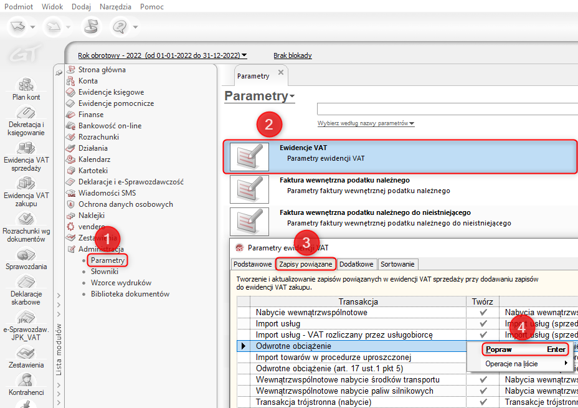Switch to the Podstawowe tab
This screenshot has height=408, width=578.
[253, 264]
